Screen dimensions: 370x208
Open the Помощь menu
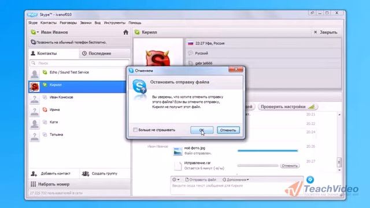click(x=135, y=23)
